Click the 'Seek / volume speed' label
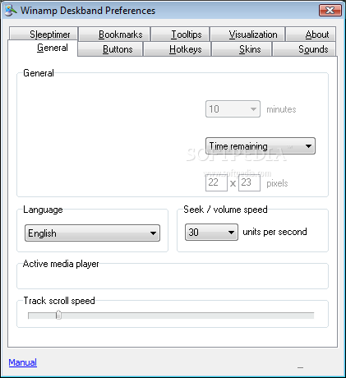The height and width of the screenshot is (378, 346). tap(225, 210)
